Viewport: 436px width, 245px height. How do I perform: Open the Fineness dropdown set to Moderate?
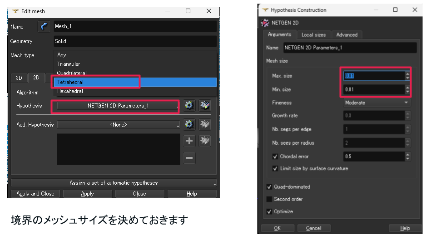click(x=377, y=103)
